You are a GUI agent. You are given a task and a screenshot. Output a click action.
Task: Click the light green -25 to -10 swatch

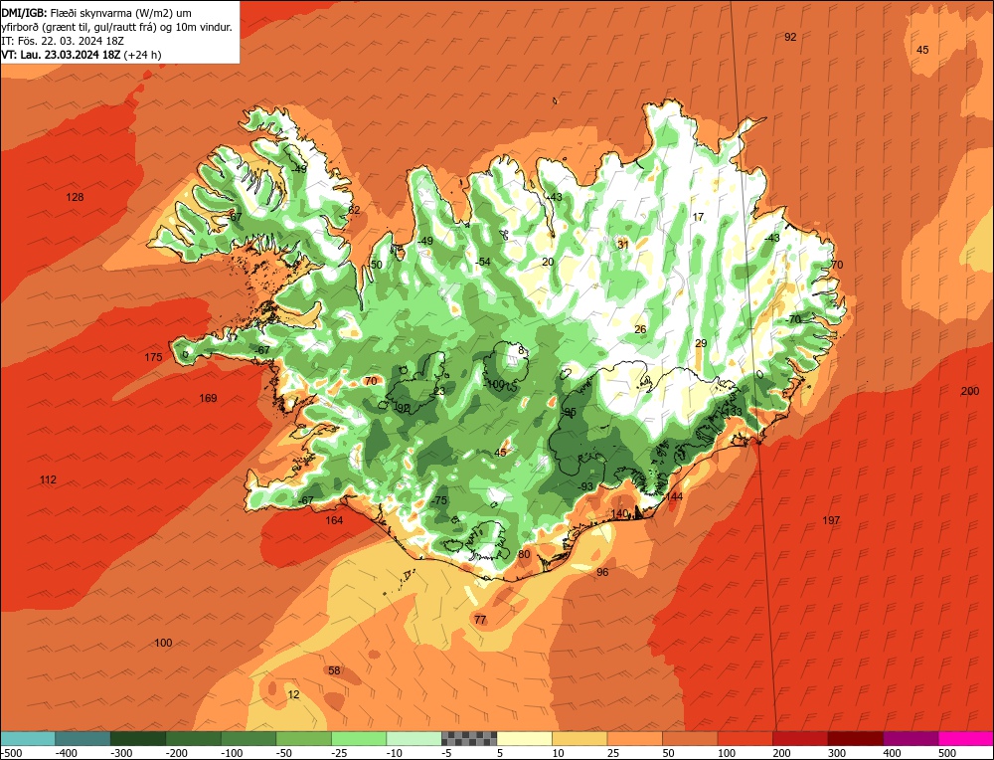(359, 738)
